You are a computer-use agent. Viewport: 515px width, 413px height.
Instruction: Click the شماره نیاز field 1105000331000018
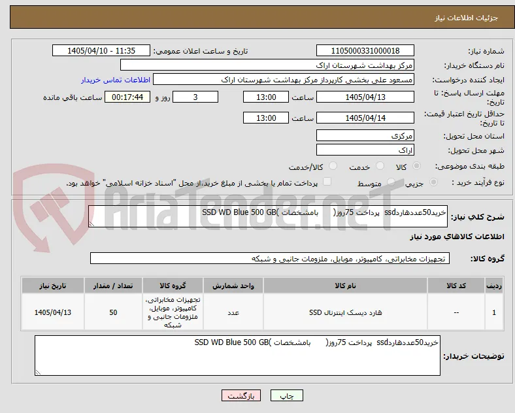click(x=365, y=51)
